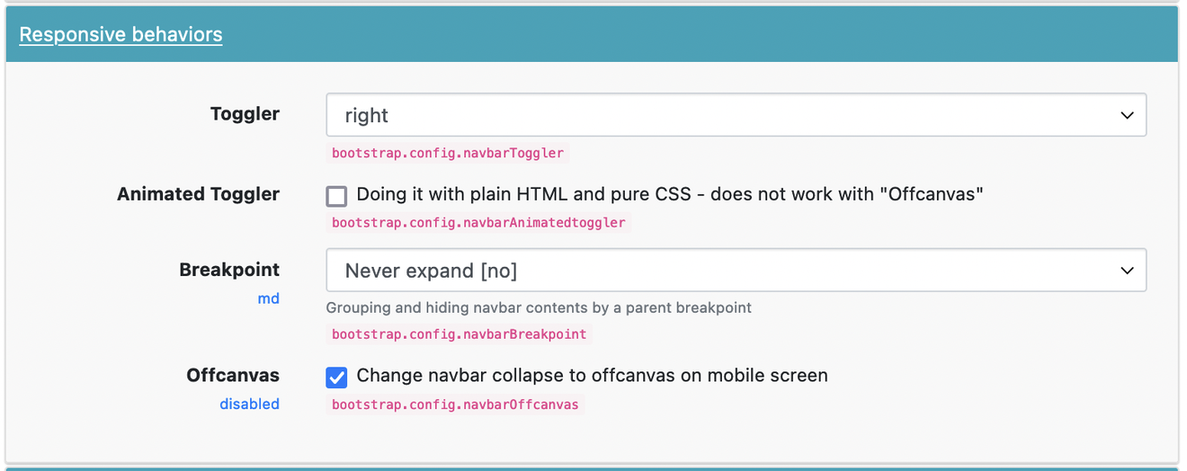
Task: Click the chevron arrow of Breakpoint select
Action: point(1127,271)
